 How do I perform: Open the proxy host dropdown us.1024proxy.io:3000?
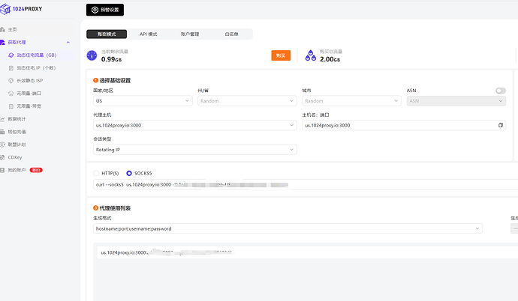pos(195,125)
